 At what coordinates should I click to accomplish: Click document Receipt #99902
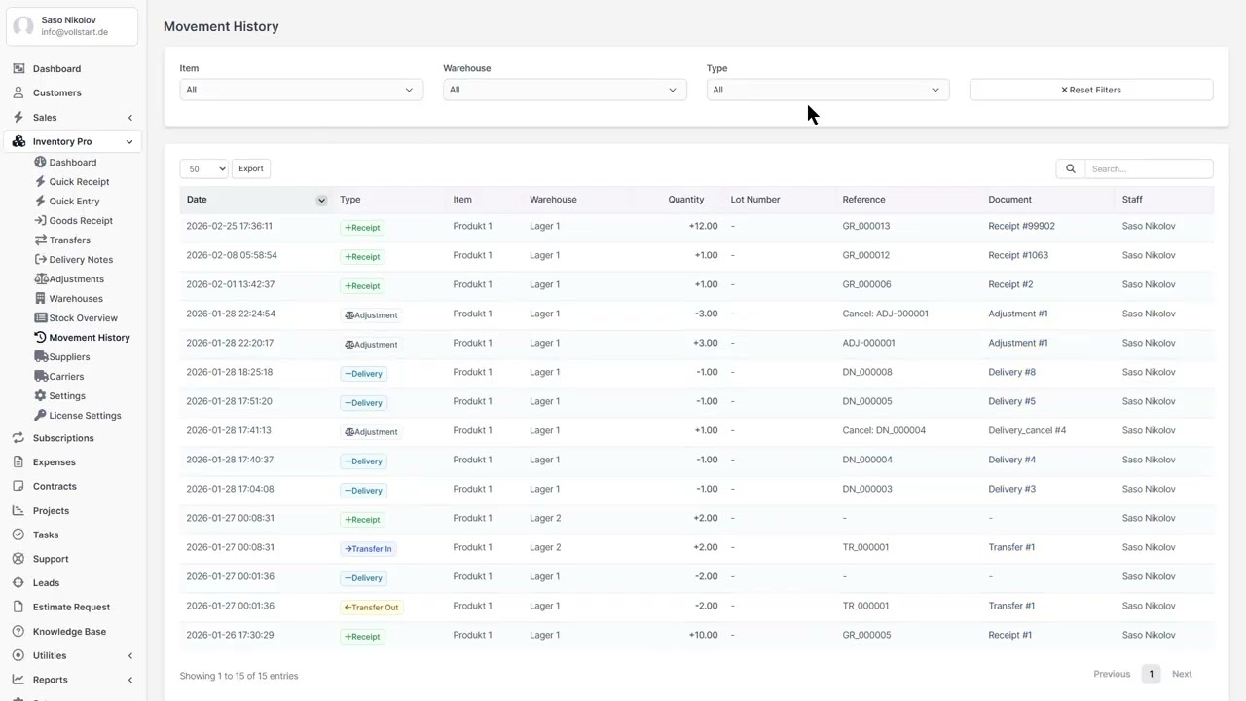(1021, 226)
